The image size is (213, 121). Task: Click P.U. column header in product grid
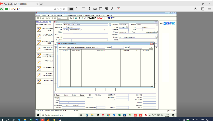point(136,50)
